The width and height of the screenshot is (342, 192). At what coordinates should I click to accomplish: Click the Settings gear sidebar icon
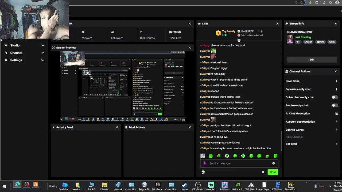pyautogui.click(x=6, y=60)
